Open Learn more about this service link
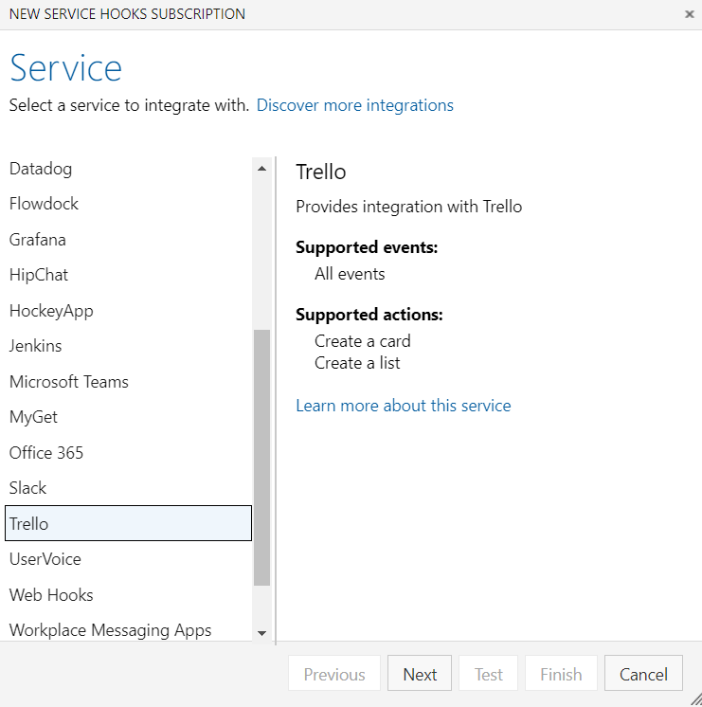 pos(403,406)
